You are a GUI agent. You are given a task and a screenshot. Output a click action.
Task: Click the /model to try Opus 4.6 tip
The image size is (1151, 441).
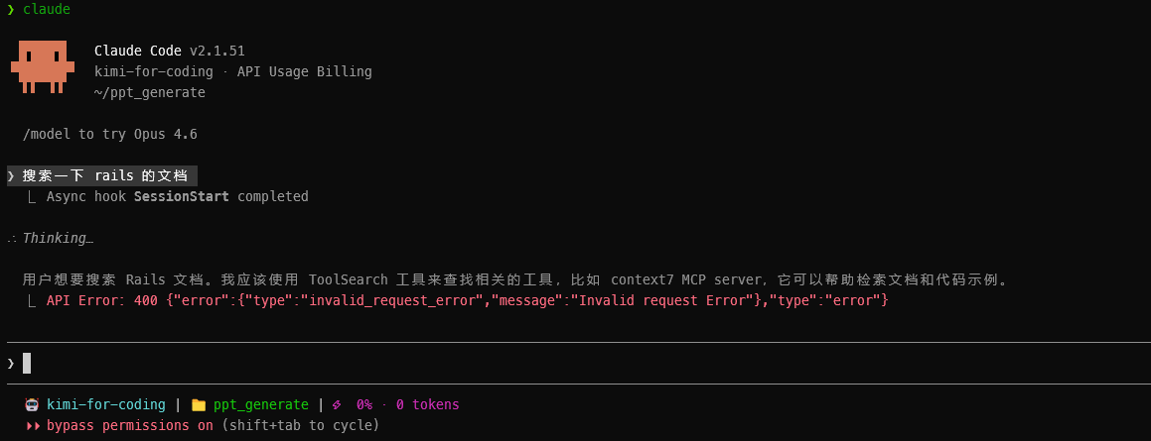point(110,134)
